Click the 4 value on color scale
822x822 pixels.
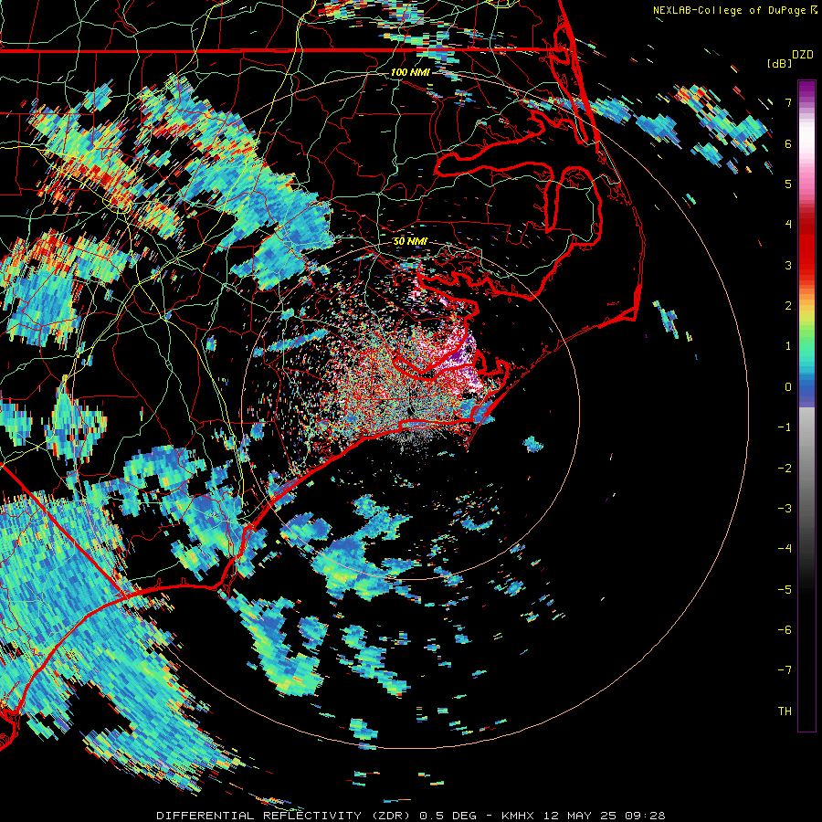(x=788, y=225)
